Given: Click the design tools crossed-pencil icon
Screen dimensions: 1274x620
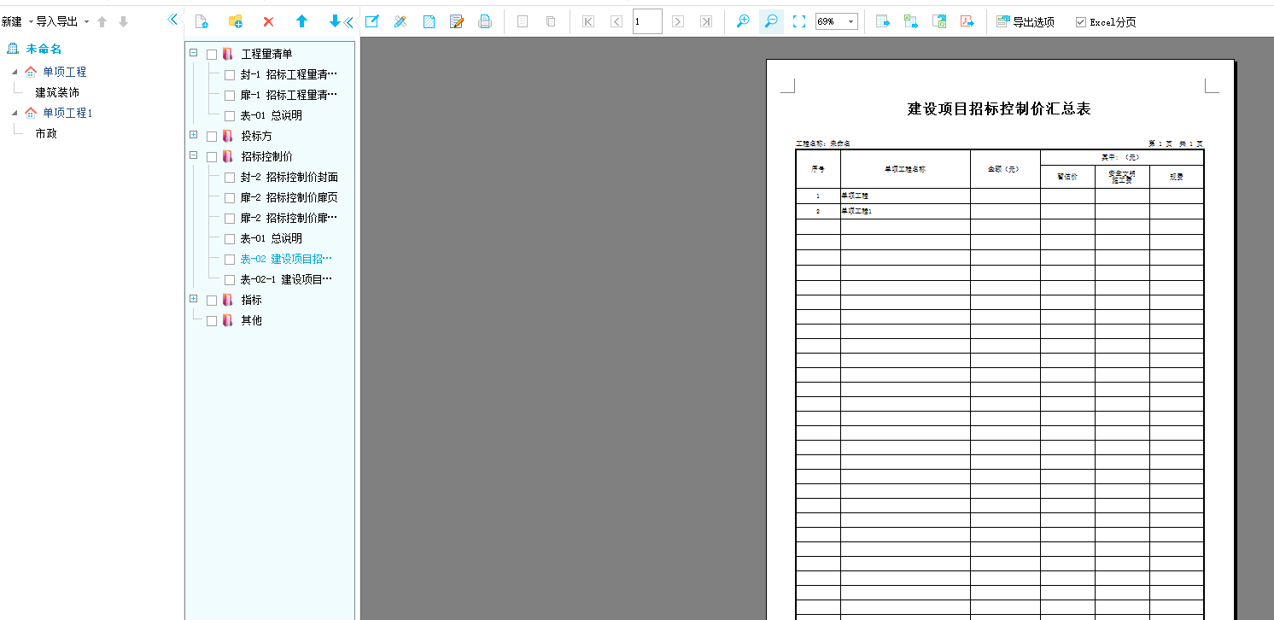Looking at the screenshot, I should point(400,21).
